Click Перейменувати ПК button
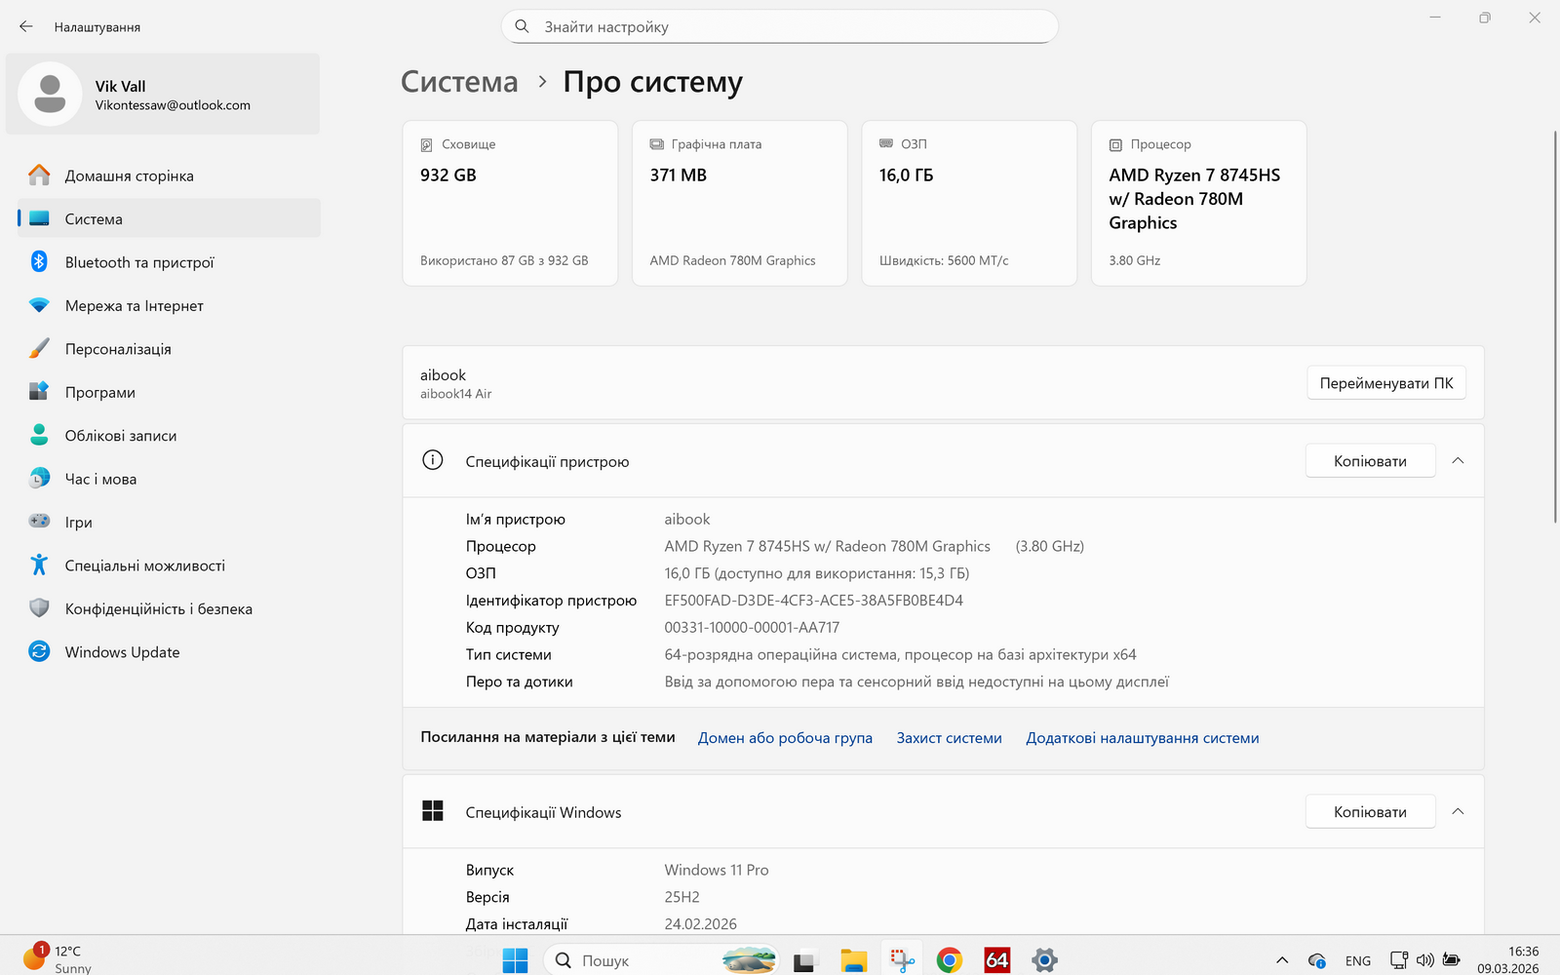 [1385, 383]
